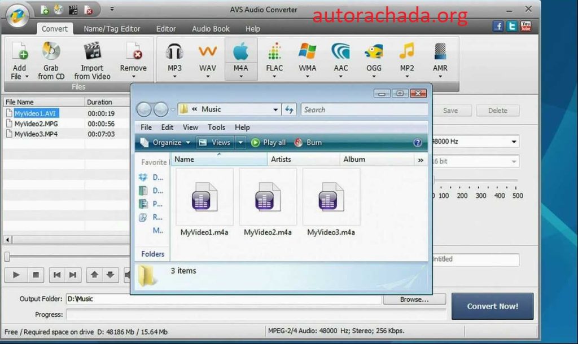578x344 pixels.
Task: Open Remove dropdown arrow
Action: click(x=133, y=77)
